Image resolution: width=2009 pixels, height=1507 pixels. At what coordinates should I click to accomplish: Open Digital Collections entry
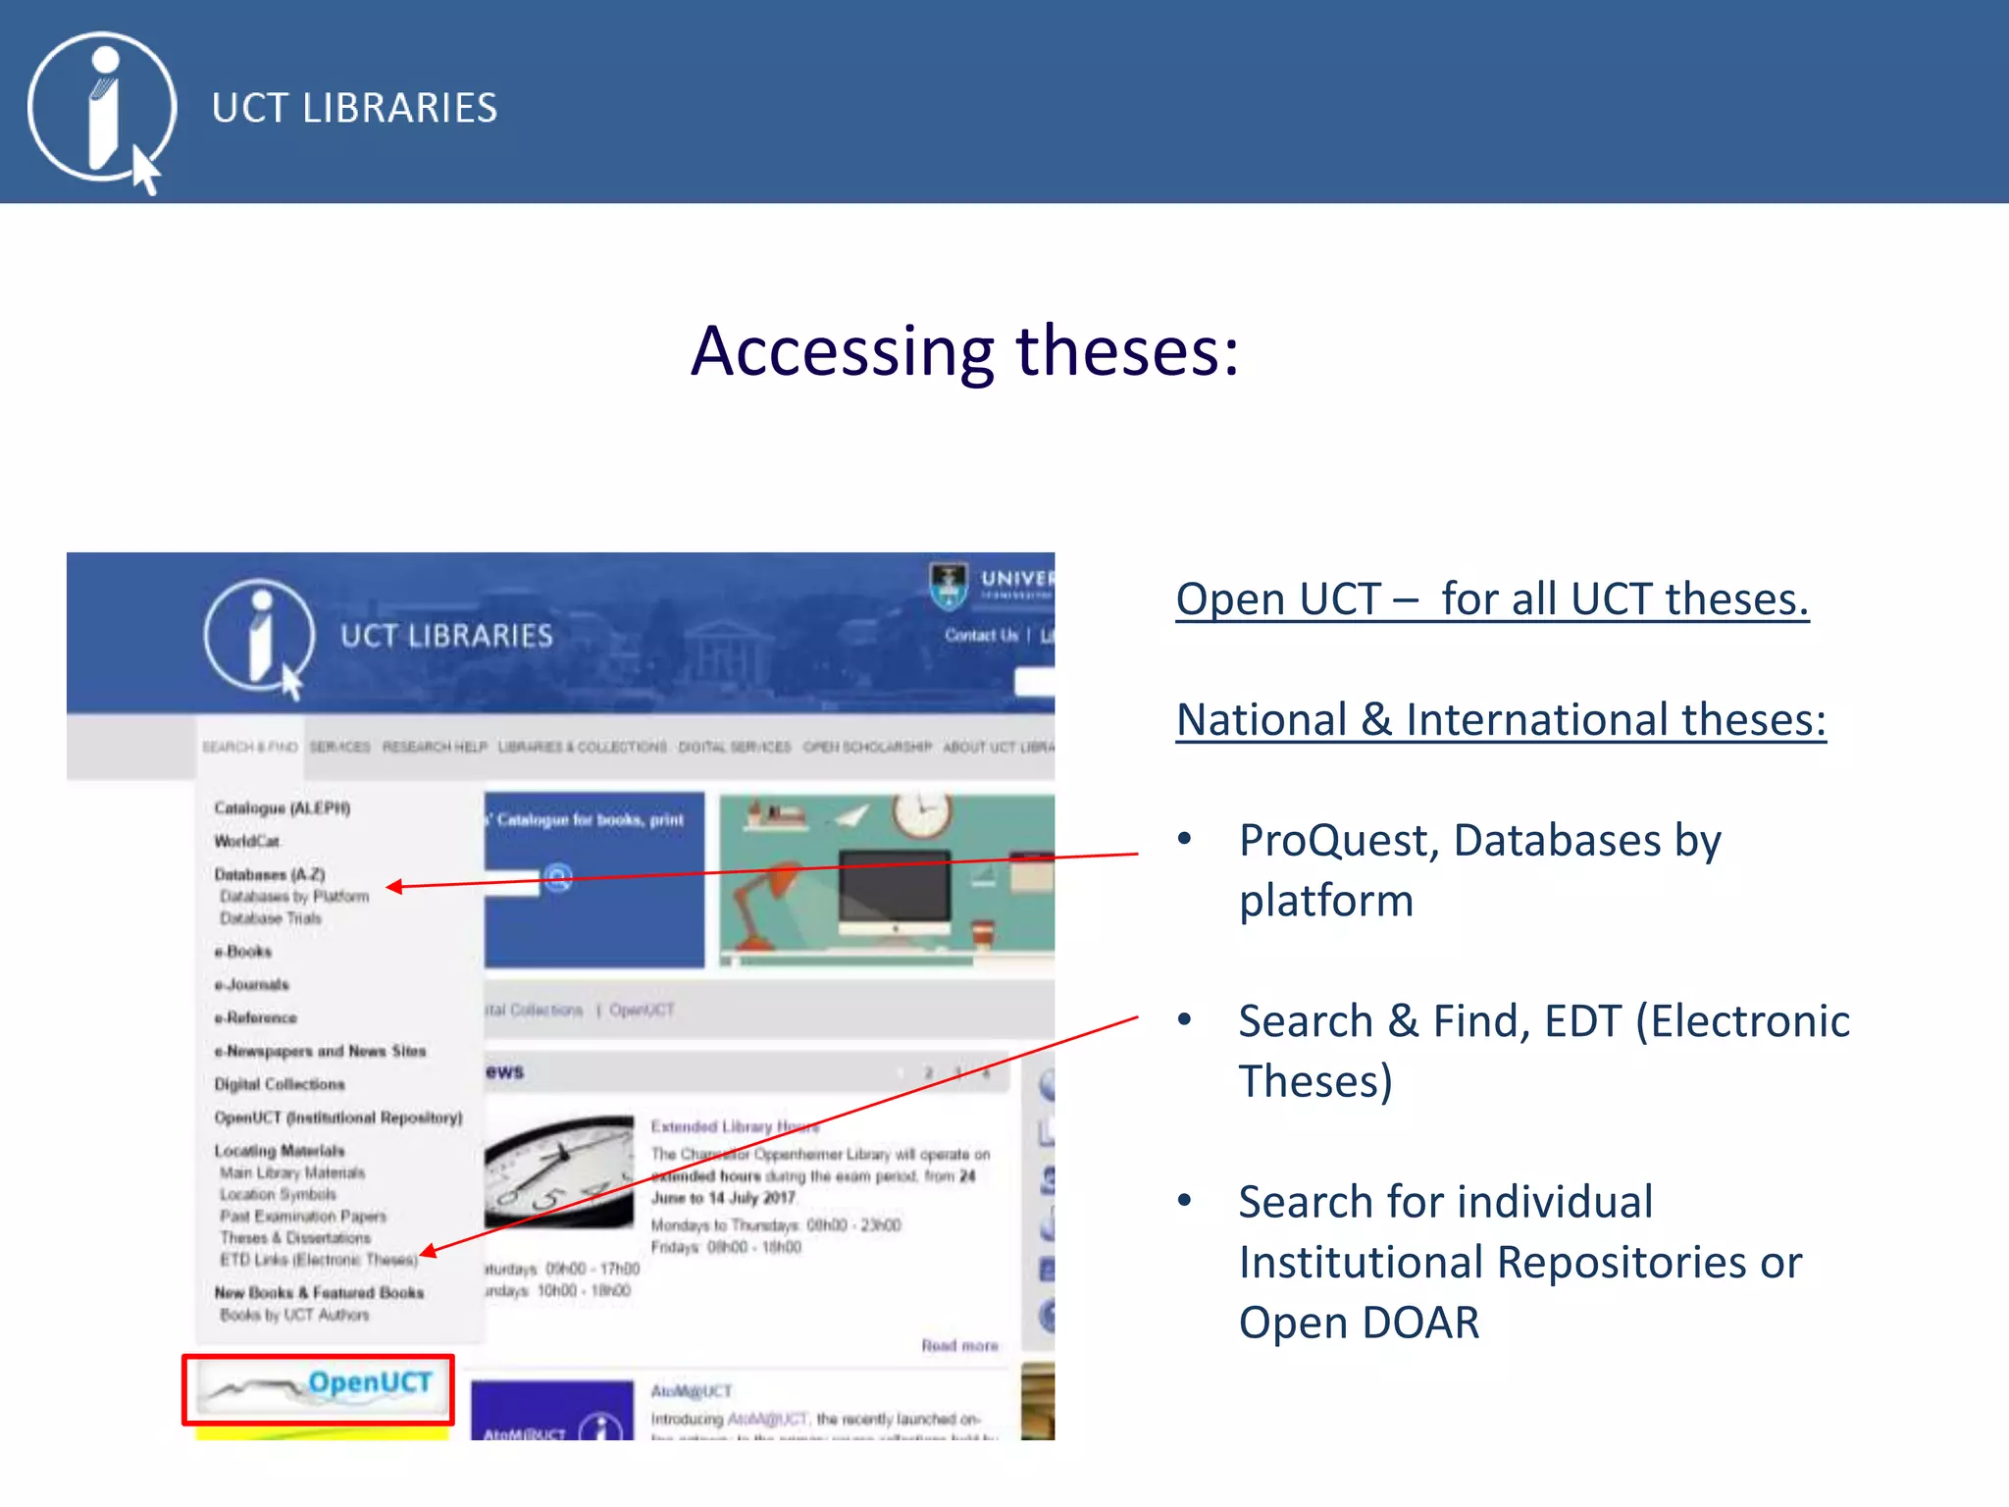[280, 1084]
